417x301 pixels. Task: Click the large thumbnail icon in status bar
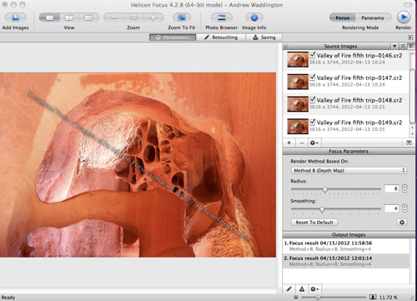tap(373, 298)
